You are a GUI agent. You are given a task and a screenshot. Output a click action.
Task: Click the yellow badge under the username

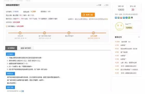pyautogui.click(x=129, y=28)
